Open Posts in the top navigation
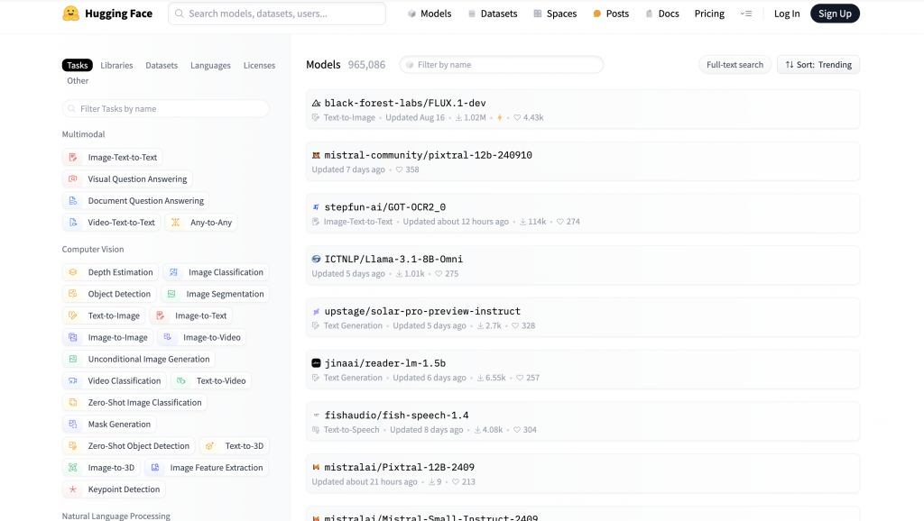Screen dimensions: 924x521 pos(611,14)
